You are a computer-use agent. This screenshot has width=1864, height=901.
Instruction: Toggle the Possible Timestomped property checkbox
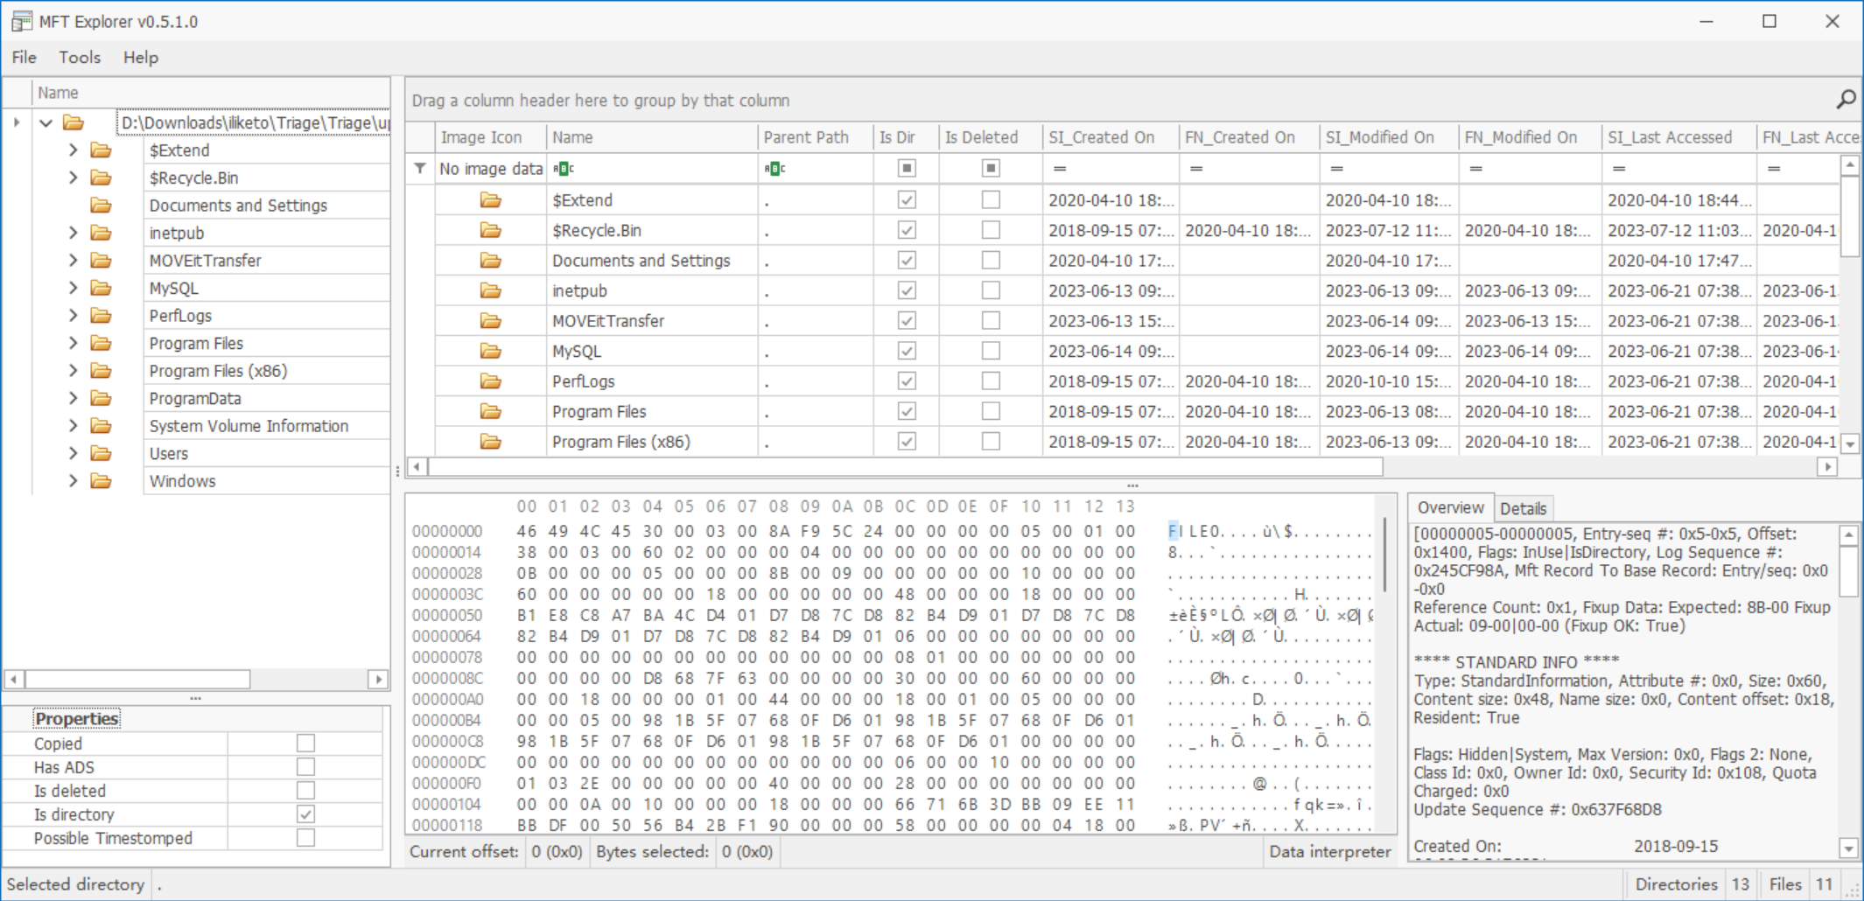coord(305,838)
